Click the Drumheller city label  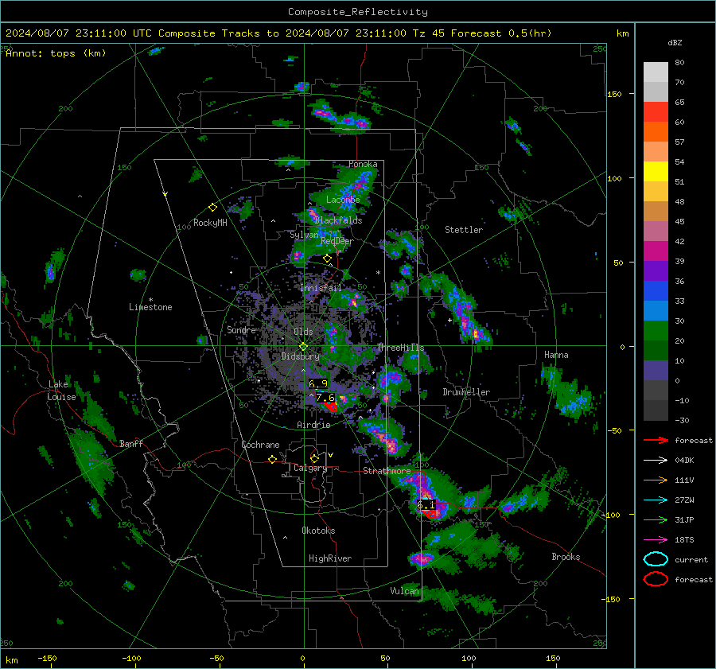[466, 392]
